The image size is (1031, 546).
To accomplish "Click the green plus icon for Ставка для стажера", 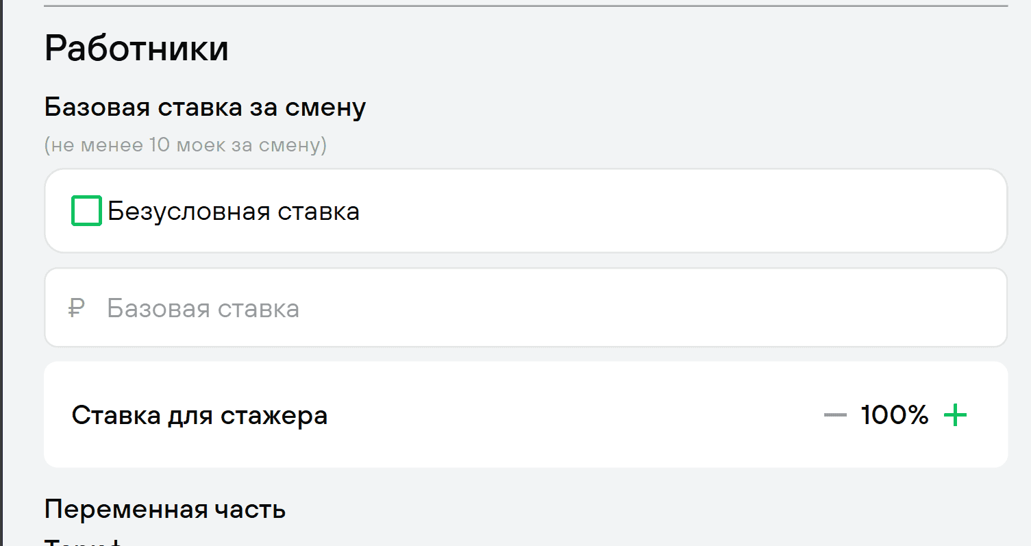I will click(x=956, y=414).
